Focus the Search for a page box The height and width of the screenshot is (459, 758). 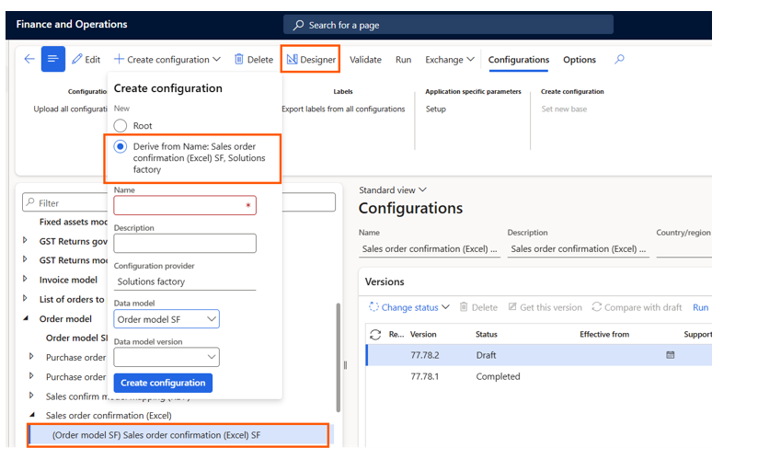click(x=448, y=25)
